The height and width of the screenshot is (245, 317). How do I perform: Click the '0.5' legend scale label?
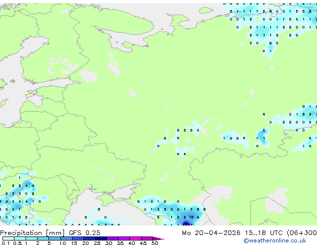[17, 243]
